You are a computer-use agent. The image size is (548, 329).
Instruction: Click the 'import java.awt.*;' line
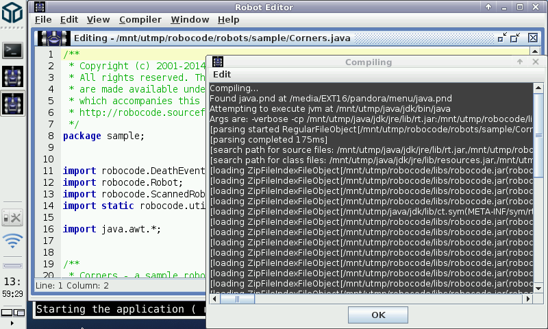112,230
